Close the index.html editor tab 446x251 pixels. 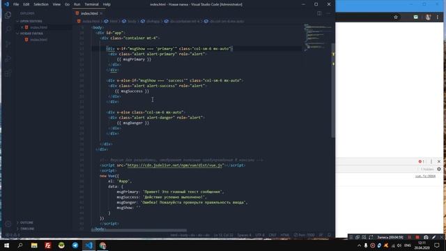tap(101, 13)
